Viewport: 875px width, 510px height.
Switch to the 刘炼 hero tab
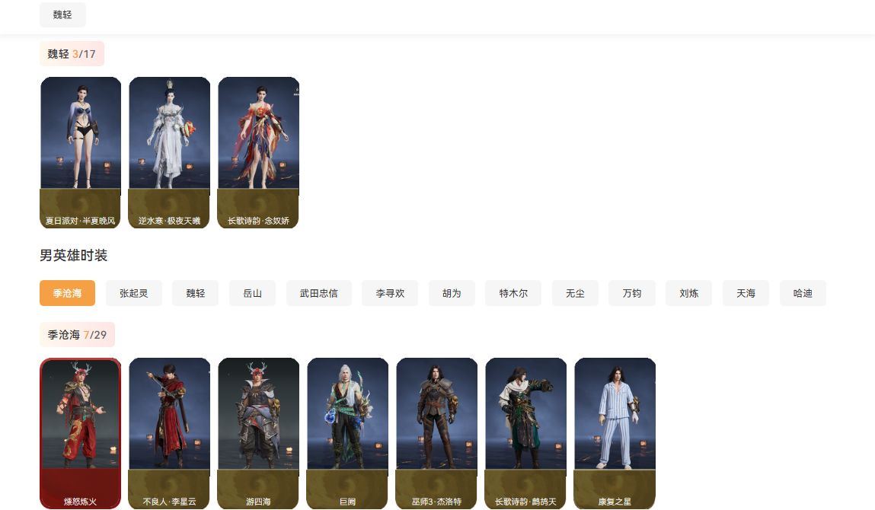(x=688, y=293)
